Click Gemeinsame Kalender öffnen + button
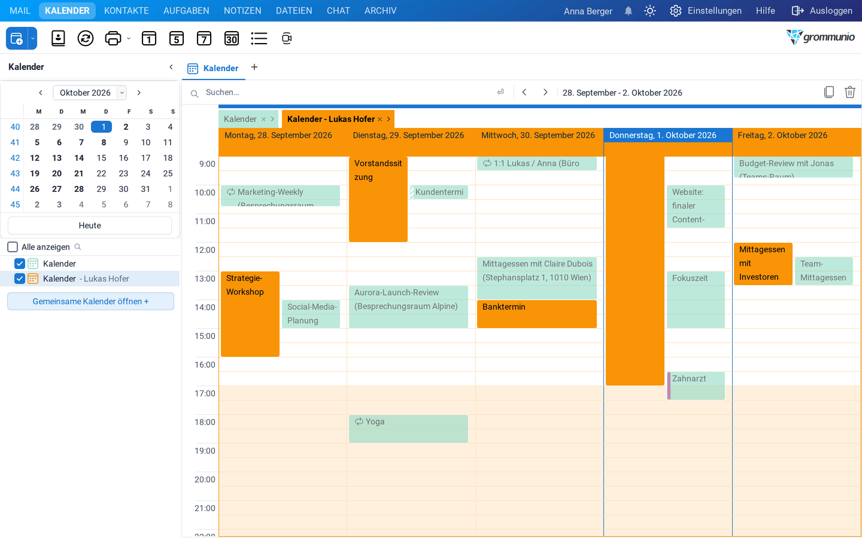Screen dimensions: 862x538 click(x=90, y=301)
